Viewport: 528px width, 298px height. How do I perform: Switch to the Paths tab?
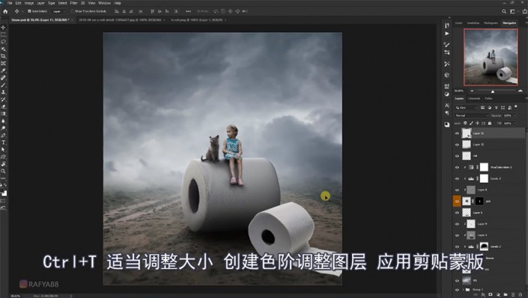point(488,99)
